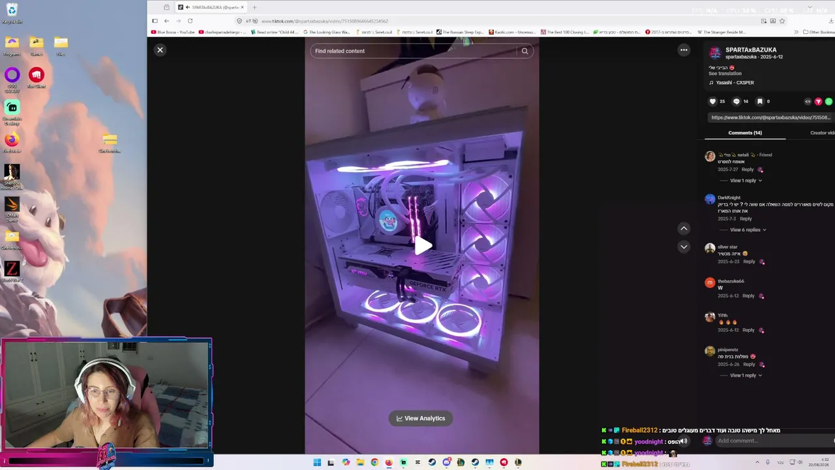This screenshot has width=835, height=470.
Task: Close the SPARTAxBAZUKA browser tab
Action: [242, 7]
